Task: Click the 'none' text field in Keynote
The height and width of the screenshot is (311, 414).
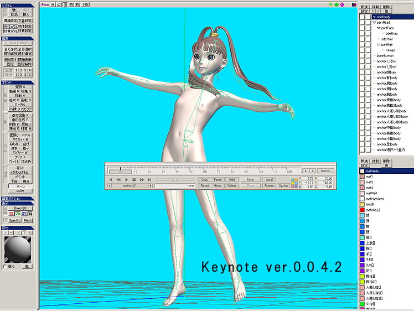Action: [x=175, y=186]
